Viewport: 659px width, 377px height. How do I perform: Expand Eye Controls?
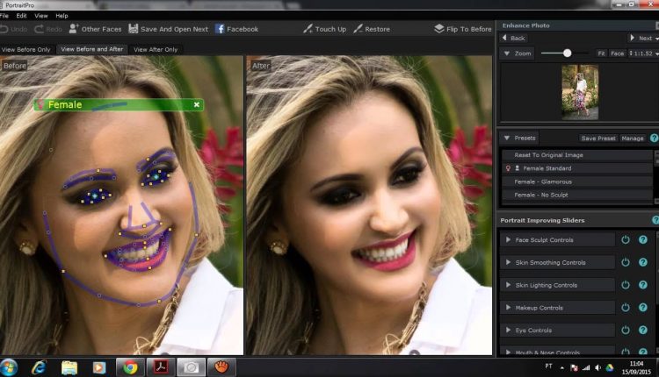click(508, 330)
